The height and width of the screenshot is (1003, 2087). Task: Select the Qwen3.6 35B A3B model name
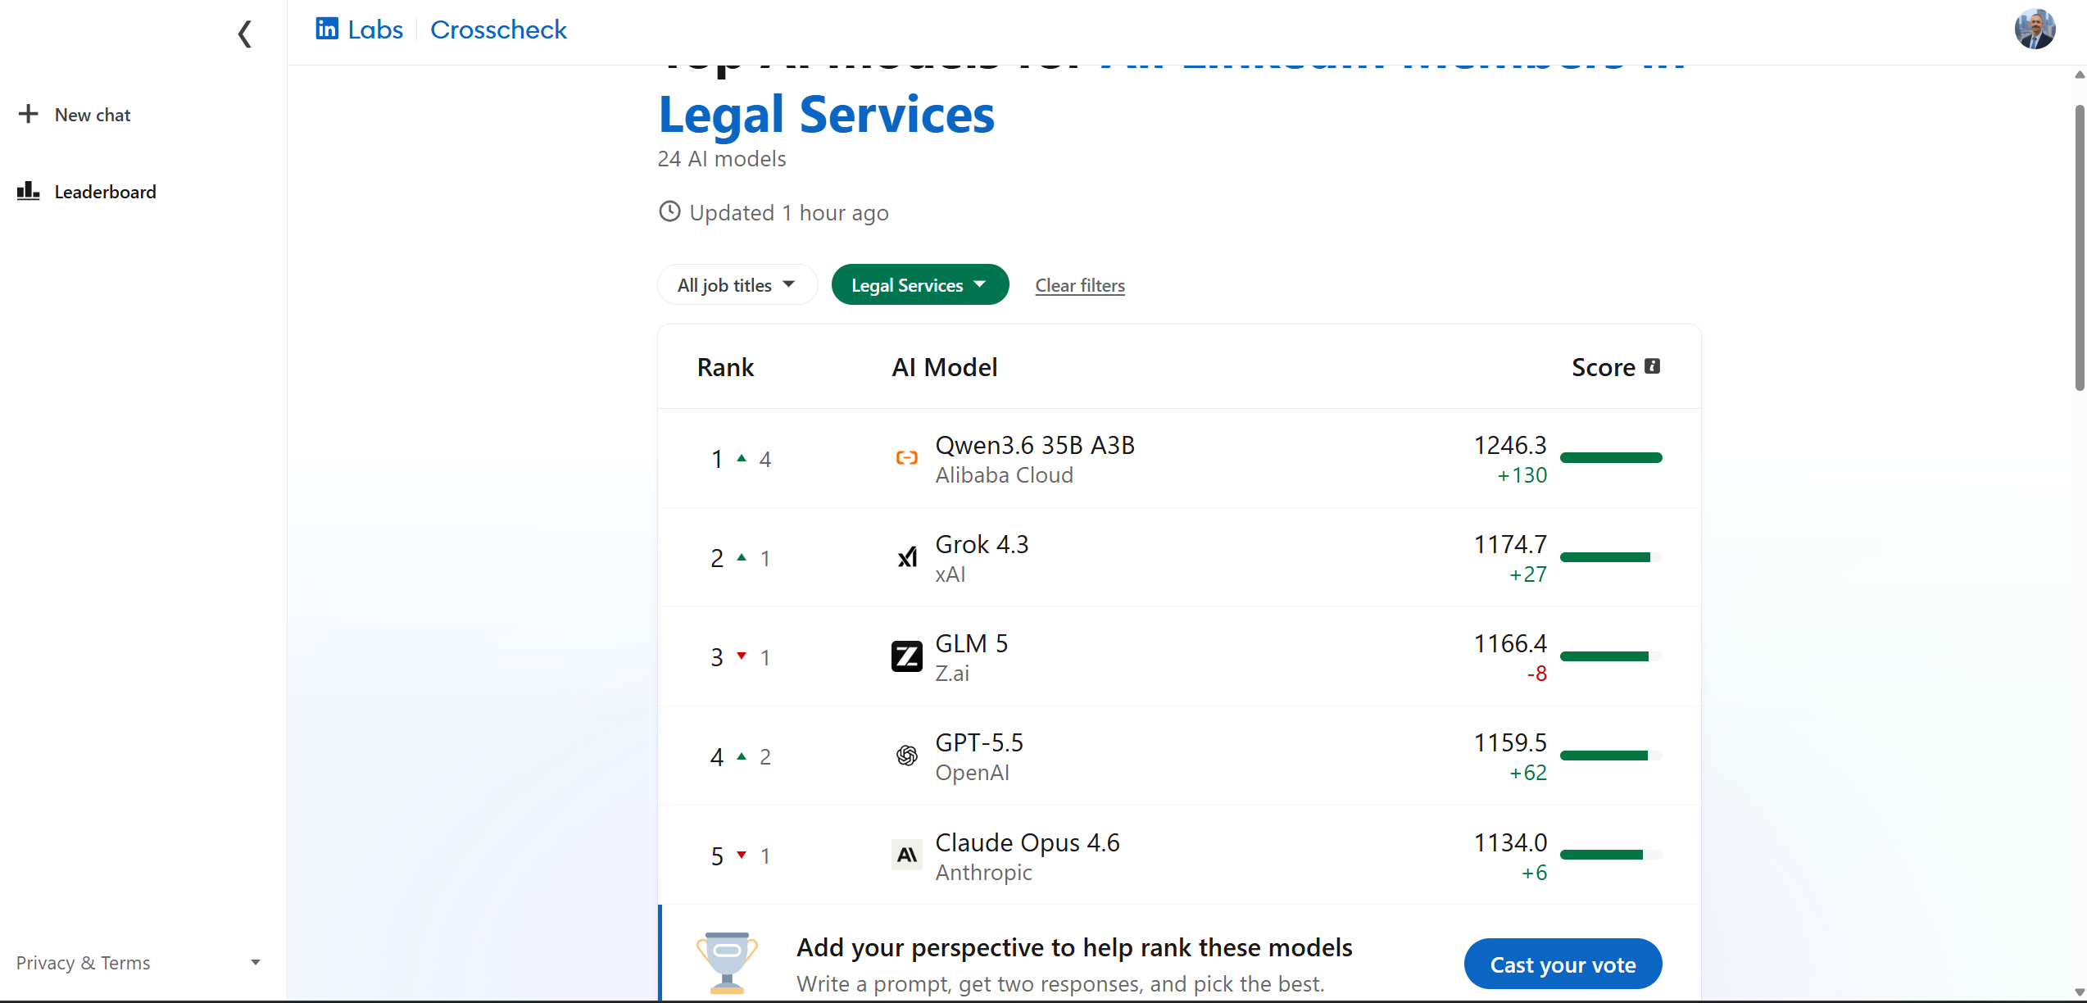coord(1035,445)
